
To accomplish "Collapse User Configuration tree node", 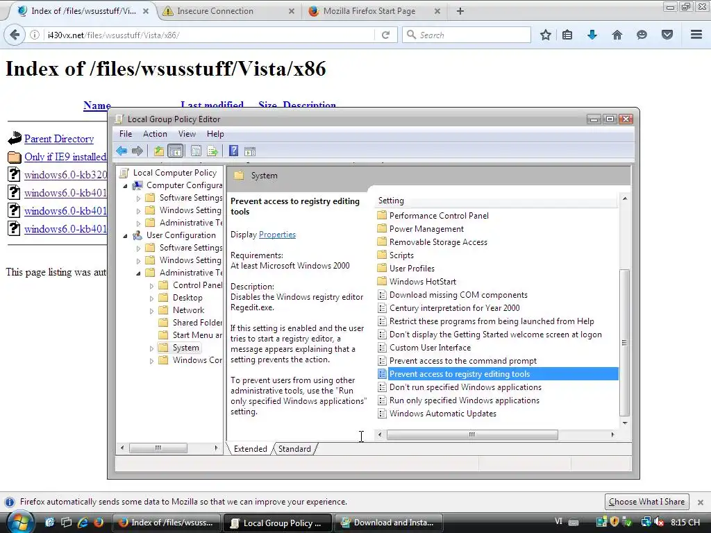I will [125, 236].
